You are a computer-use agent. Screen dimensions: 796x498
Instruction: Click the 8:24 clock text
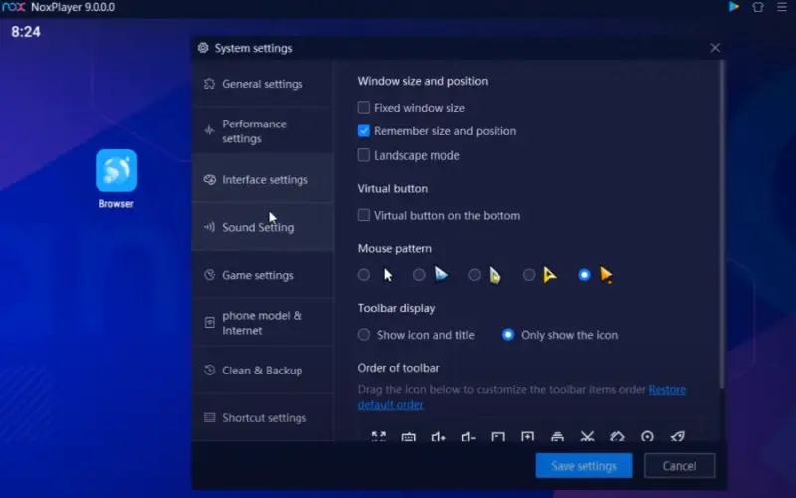(26, 32)
